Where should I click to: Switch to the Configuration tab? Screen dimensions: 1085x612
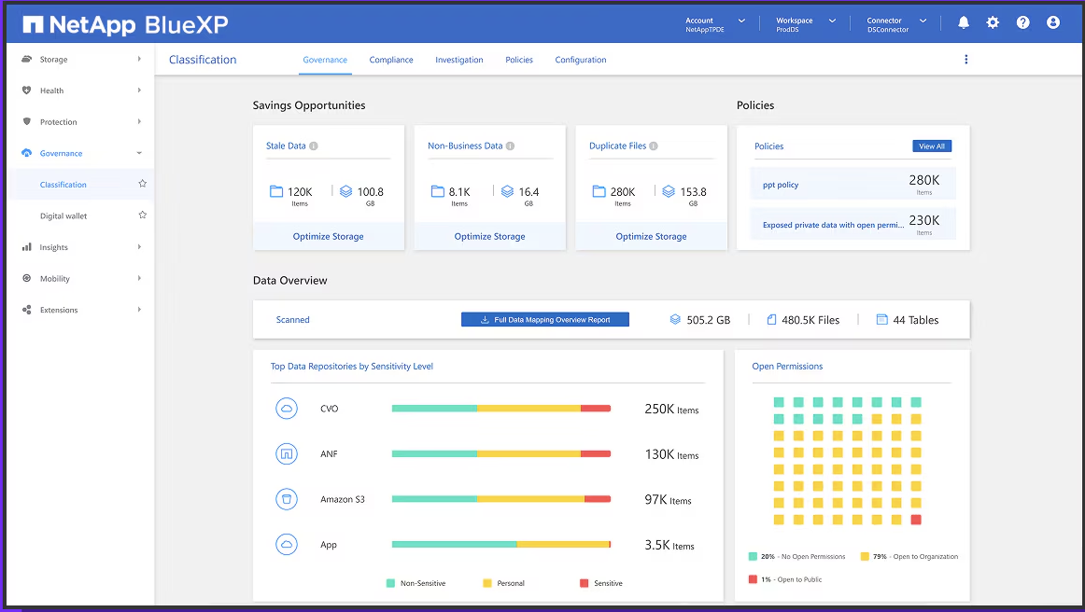tap(581, 60)
